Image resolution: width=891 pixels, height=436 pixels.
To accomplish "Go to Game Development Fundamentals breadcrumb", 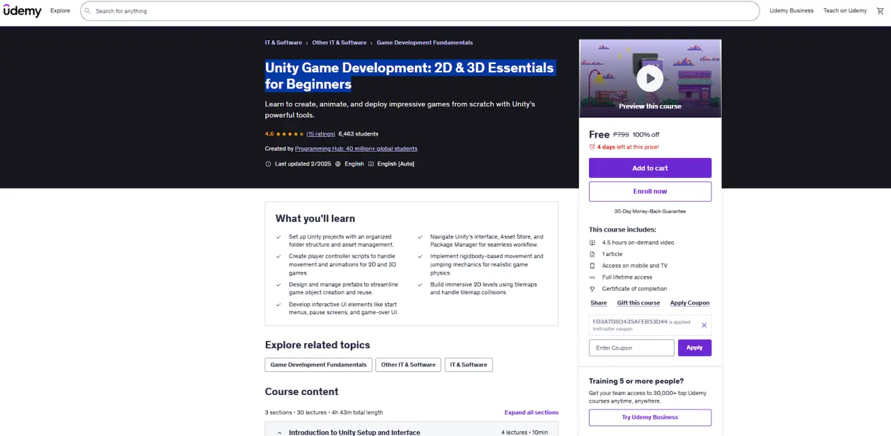I will coord(425,42).
